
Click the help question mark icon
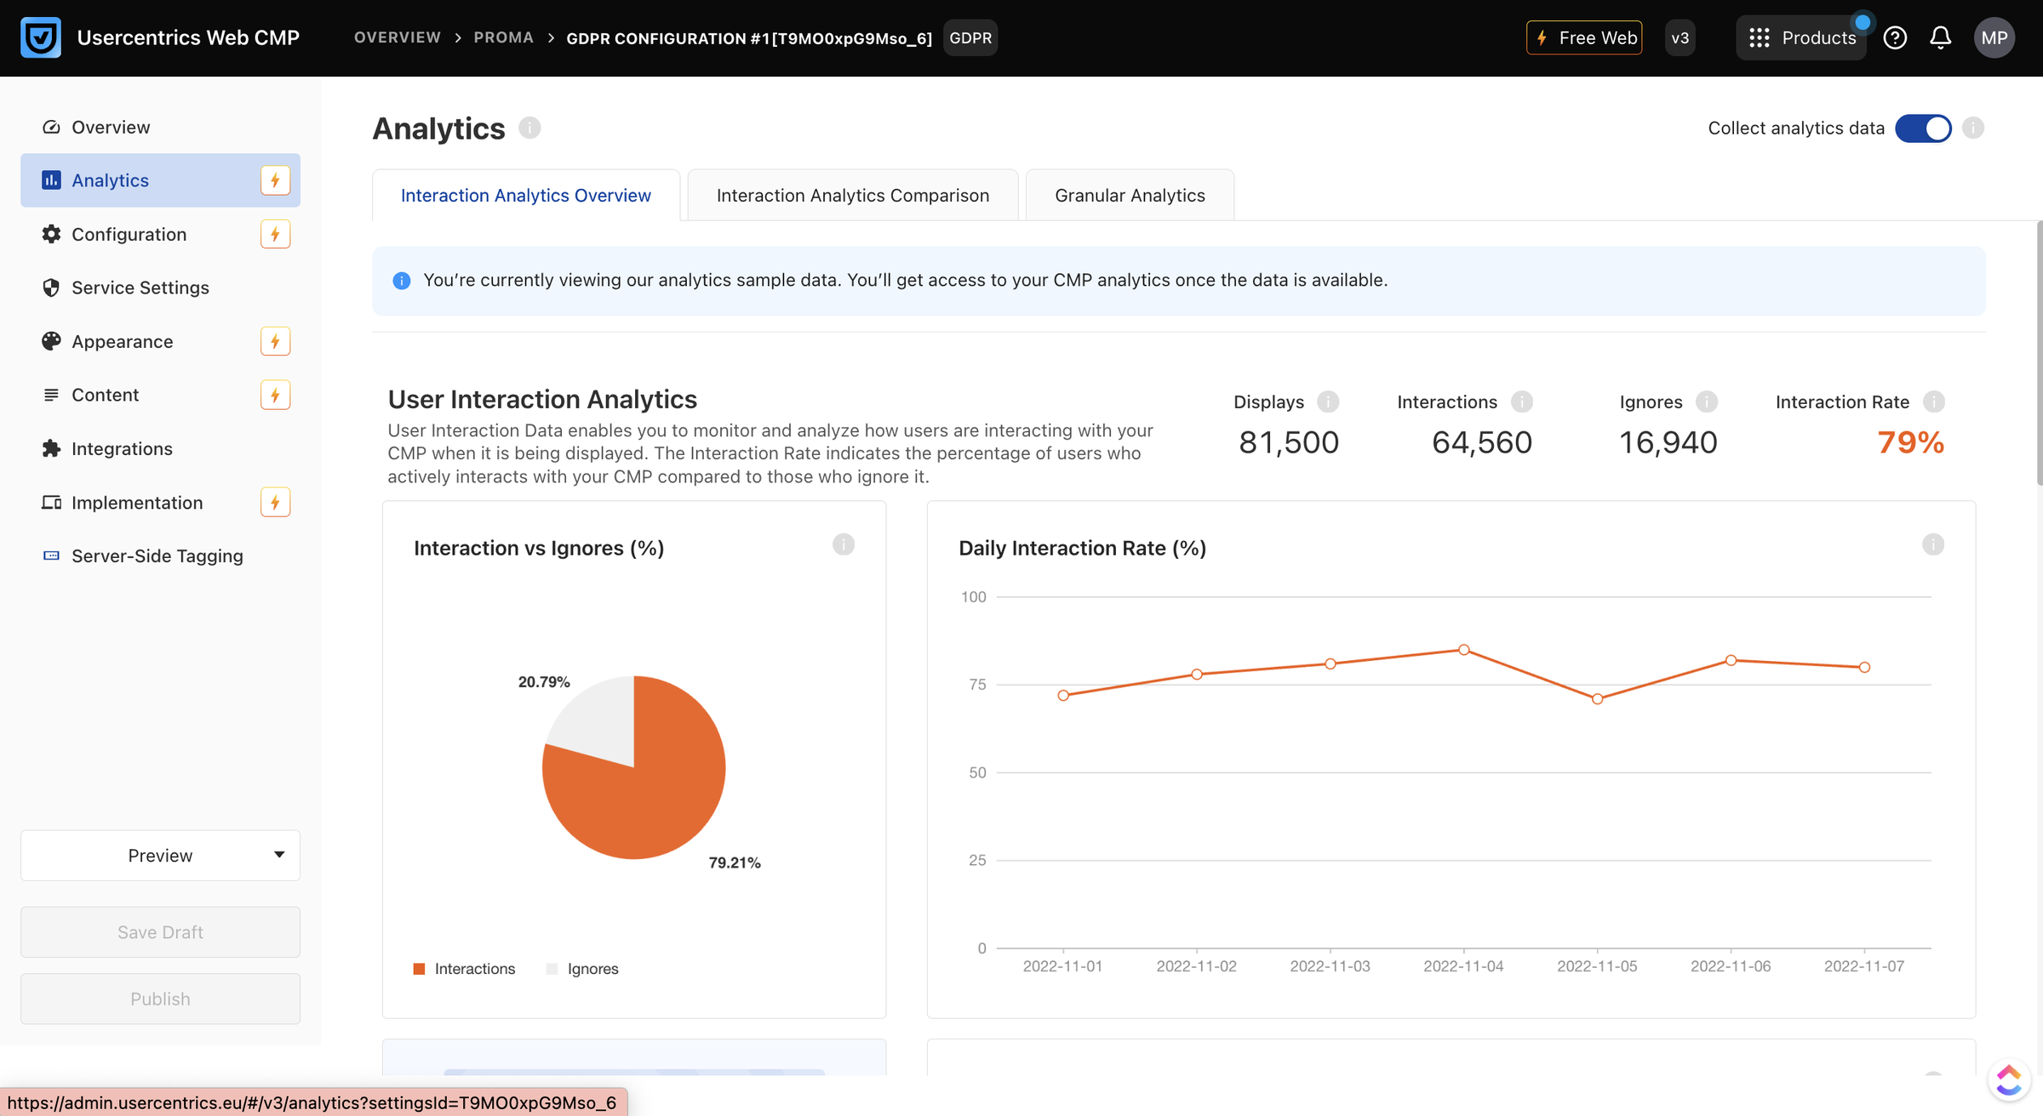pos(1895,37)
